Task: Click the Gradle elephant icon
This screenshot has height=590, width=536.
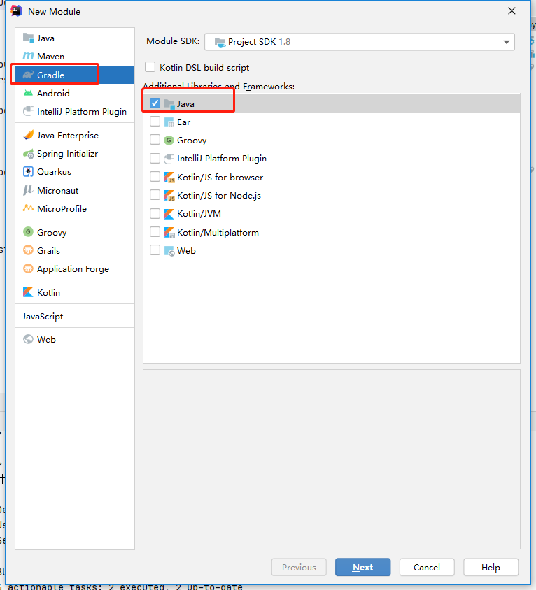Action: (28, 75)
